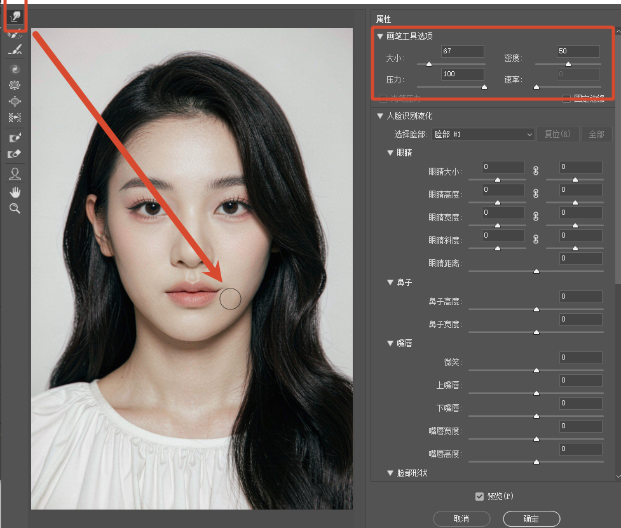This screenshot has height=528, width=621.
Task: Collapse the 人脸识别液化 section
Action: [x=380, y=116]
